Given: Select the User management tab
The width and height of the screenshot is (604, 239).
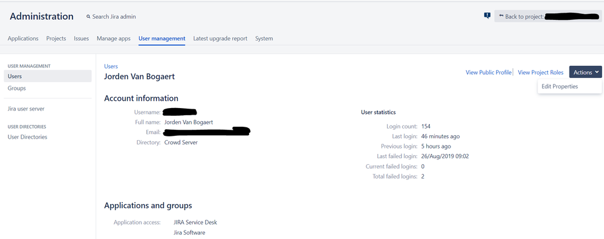Looking at the screenshot, I should pos(162,39).
